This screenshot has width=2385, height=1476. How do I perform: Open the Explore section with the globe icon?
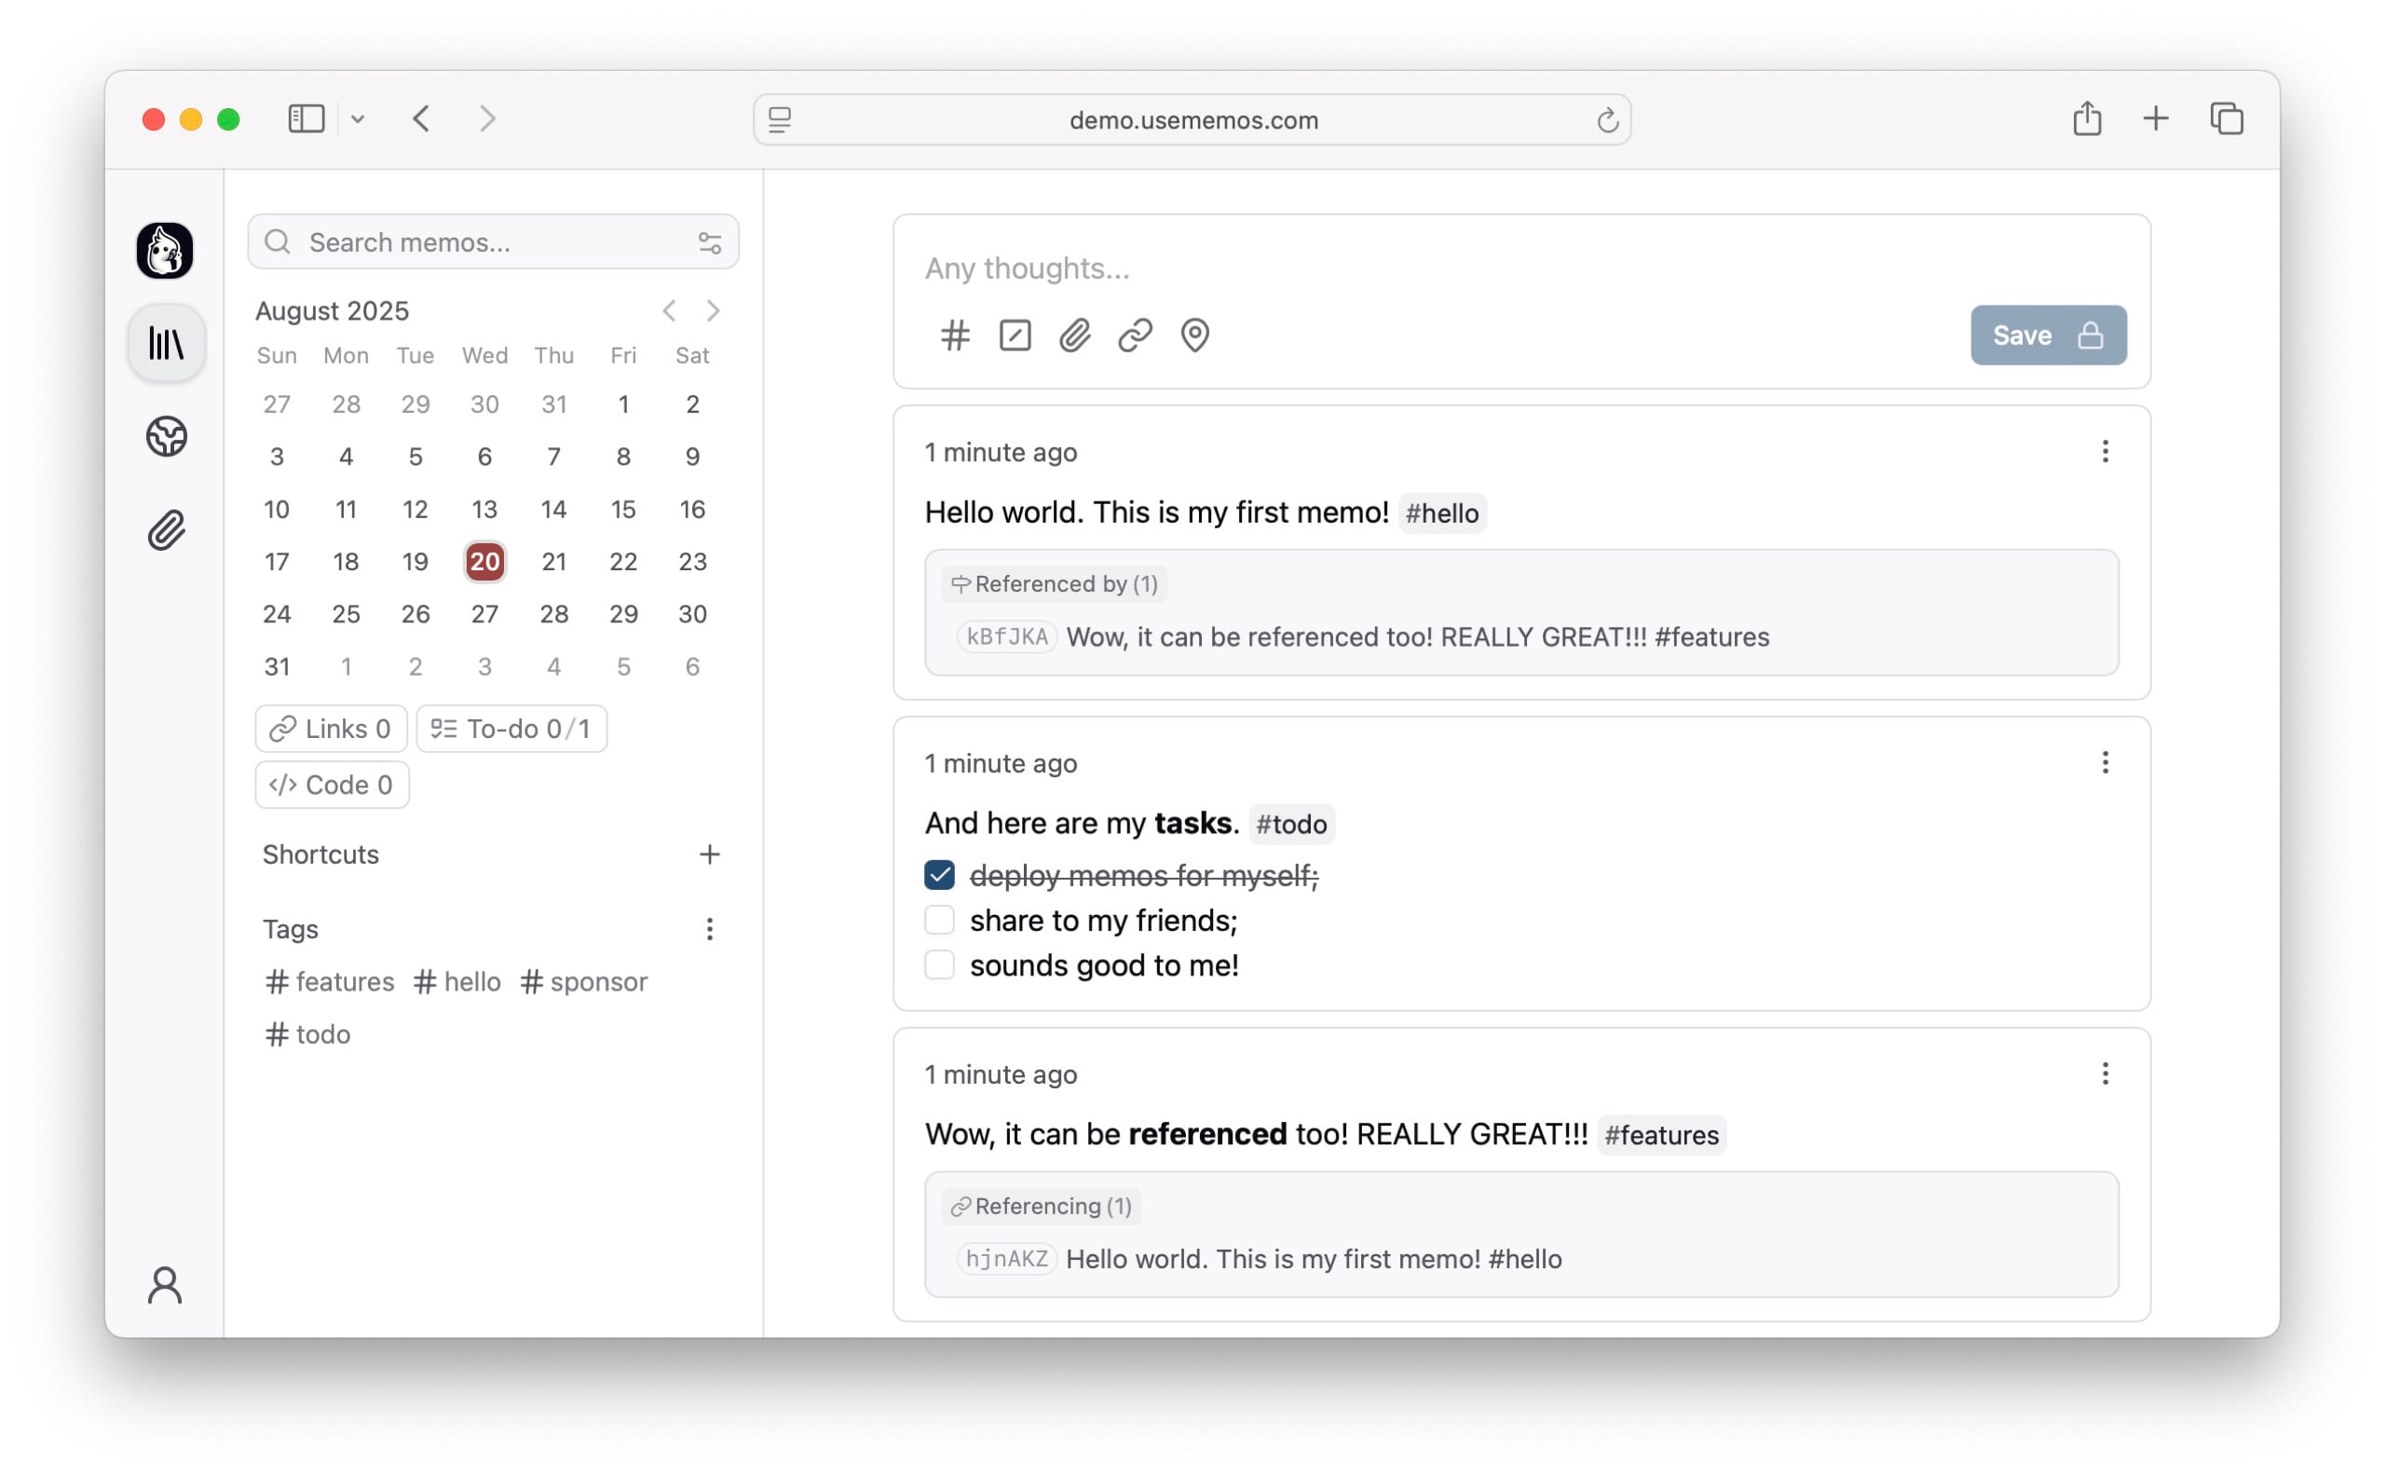point(166,437)
